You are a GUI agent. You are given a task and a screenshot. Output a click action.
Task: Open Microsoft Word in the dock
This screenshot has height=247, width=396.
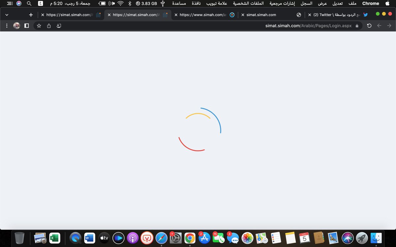coord(89,238)
